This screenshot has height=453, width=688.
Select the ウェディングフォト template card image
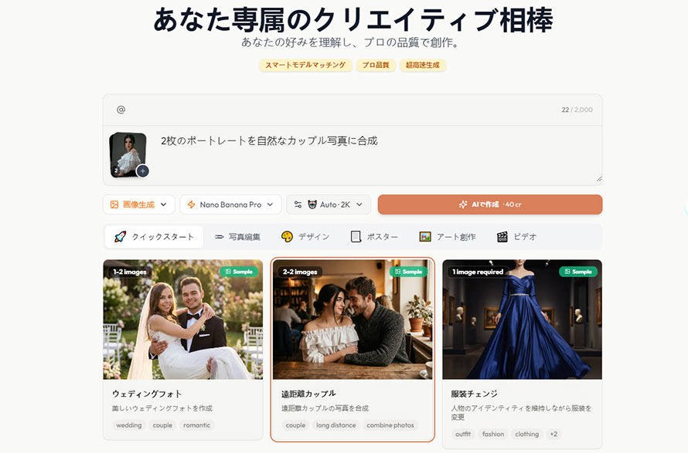pyautogui.click(x=182, y=319)
